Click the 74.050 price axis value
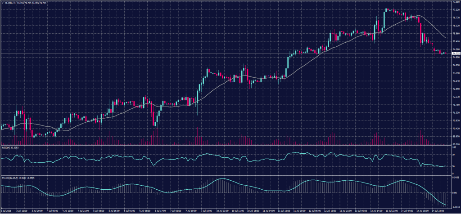This screenshot has width=461, height=214. coord(456,65)
